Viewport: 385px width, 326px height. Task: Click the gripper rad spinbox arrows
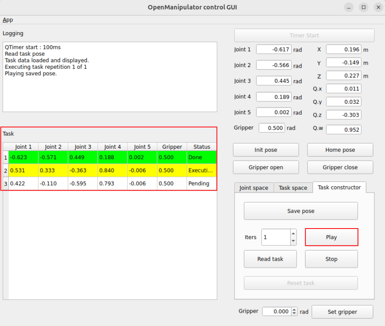[294, 312]
